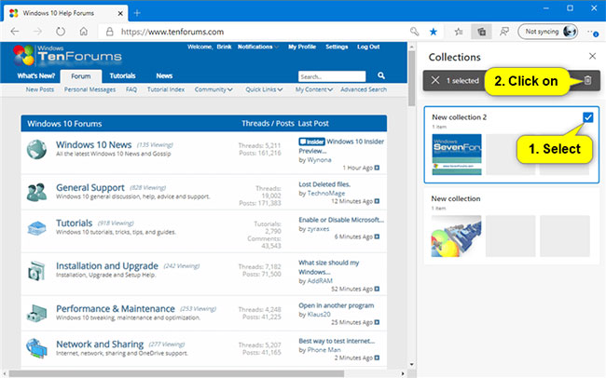This screenshot has width=606, height=378.
Task: Close the Collections pane
Action: tap(592, 57)
